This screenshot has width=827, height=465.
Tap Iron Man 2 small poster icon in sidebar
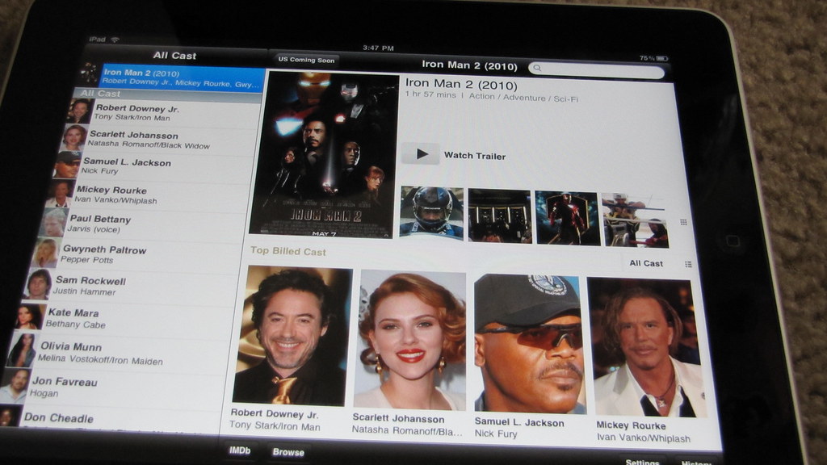(89, 73)
